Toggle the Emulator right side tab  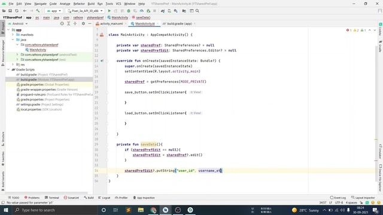click(381, 152)
